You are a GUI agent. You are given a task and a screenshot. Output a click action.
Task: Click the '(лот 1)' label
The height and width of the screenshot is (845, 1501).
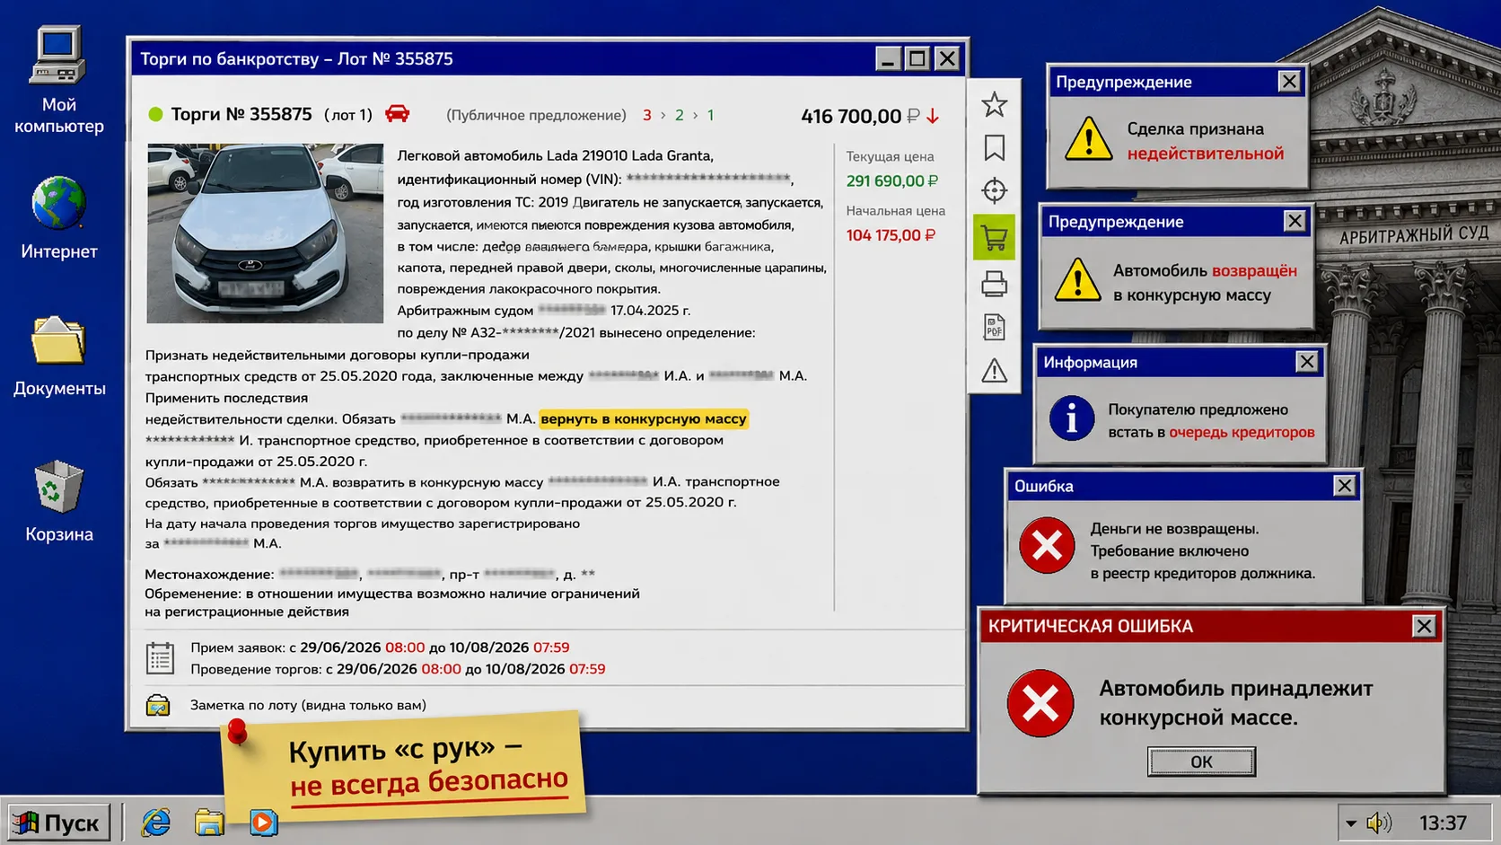[x=348, y=115]
